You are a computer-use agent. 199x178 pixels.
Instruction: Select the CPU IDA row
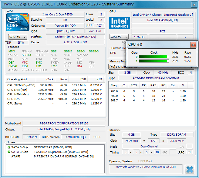pos(55,99)
